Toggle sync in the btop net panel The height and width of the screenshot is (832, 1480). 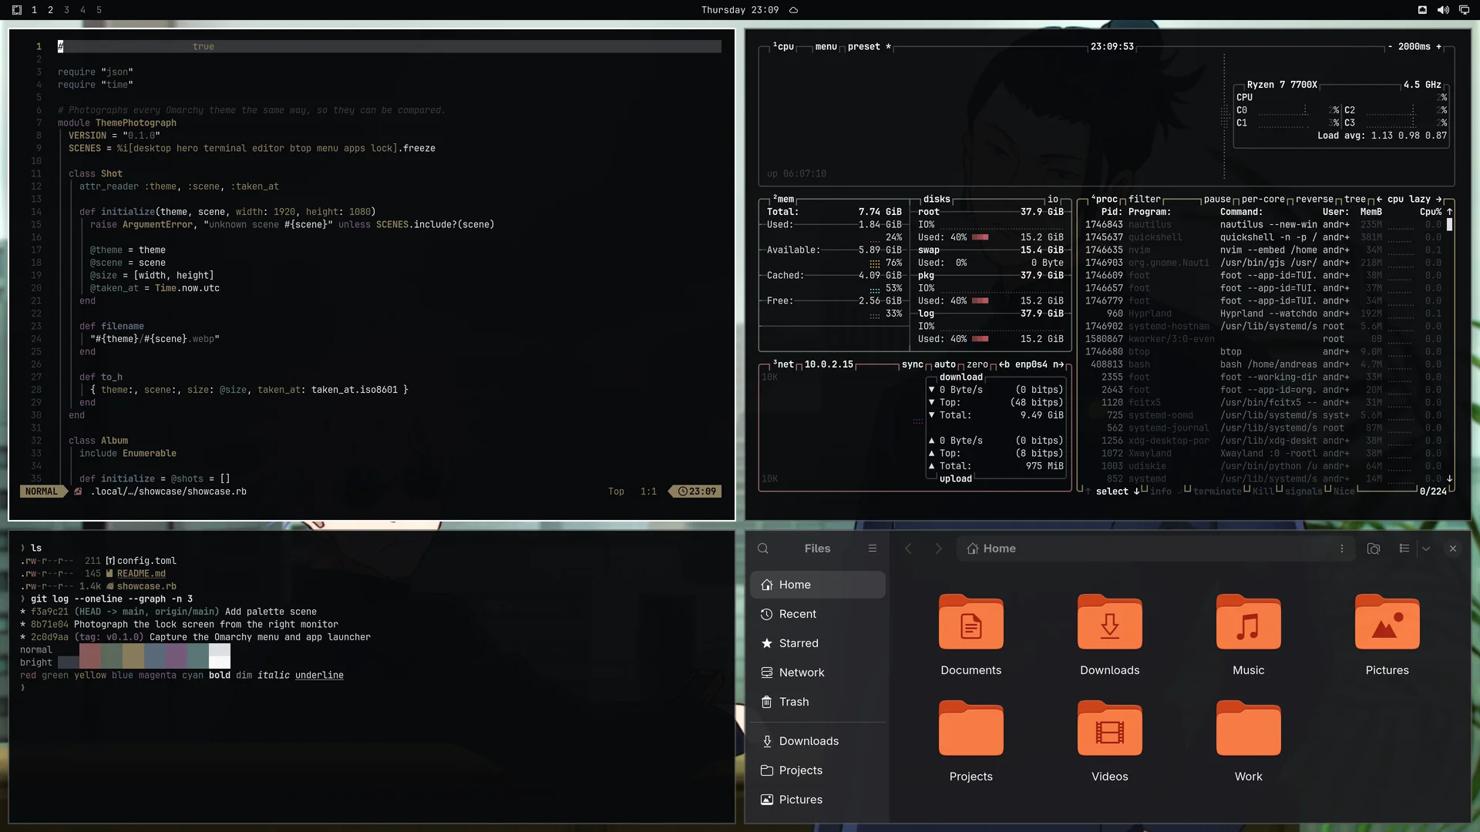[913, 365]
